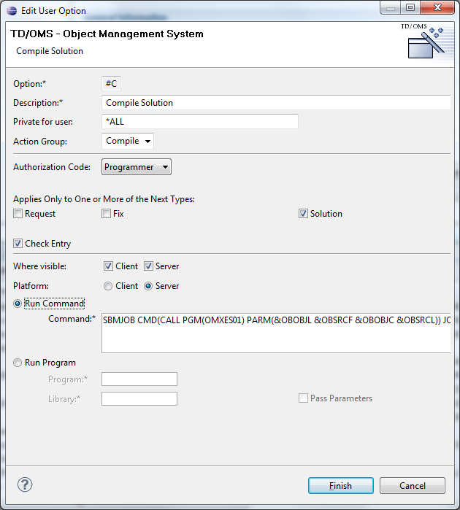460x510 pixels.
Task: Open the Action Group dropdown
Action: 128,141
